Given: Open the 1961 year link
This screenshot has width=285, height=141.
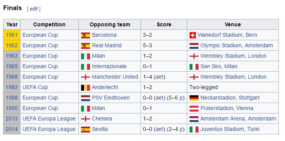Looking at the screenshot, I should (12, 35).
